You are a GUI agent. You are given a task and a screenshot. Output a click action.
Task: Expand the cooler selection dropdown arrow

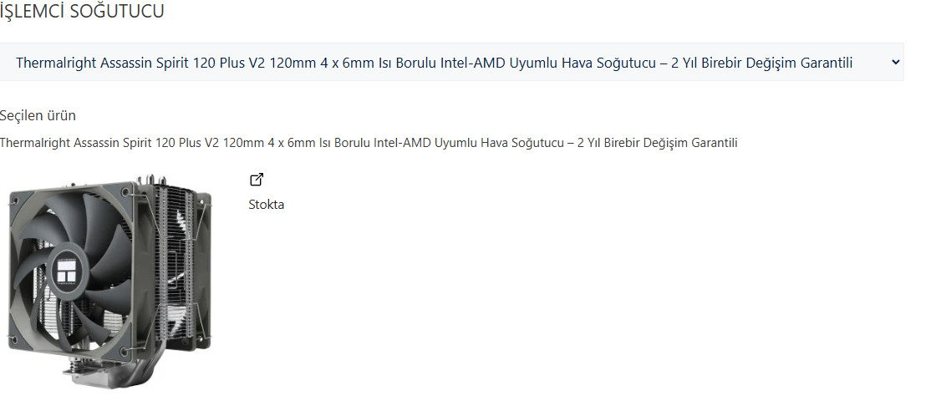(x=895, y=63)
